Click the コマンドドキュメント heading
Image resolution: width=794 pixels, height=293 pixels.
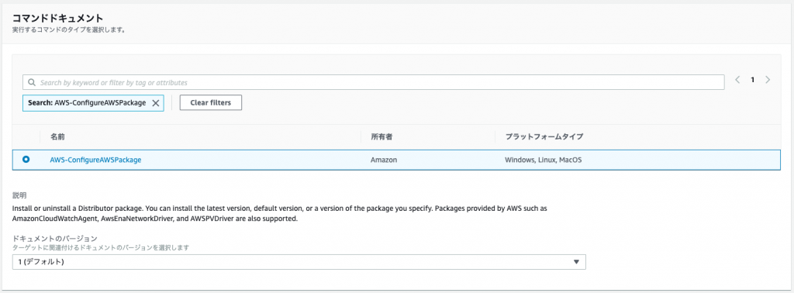(57, 19)
